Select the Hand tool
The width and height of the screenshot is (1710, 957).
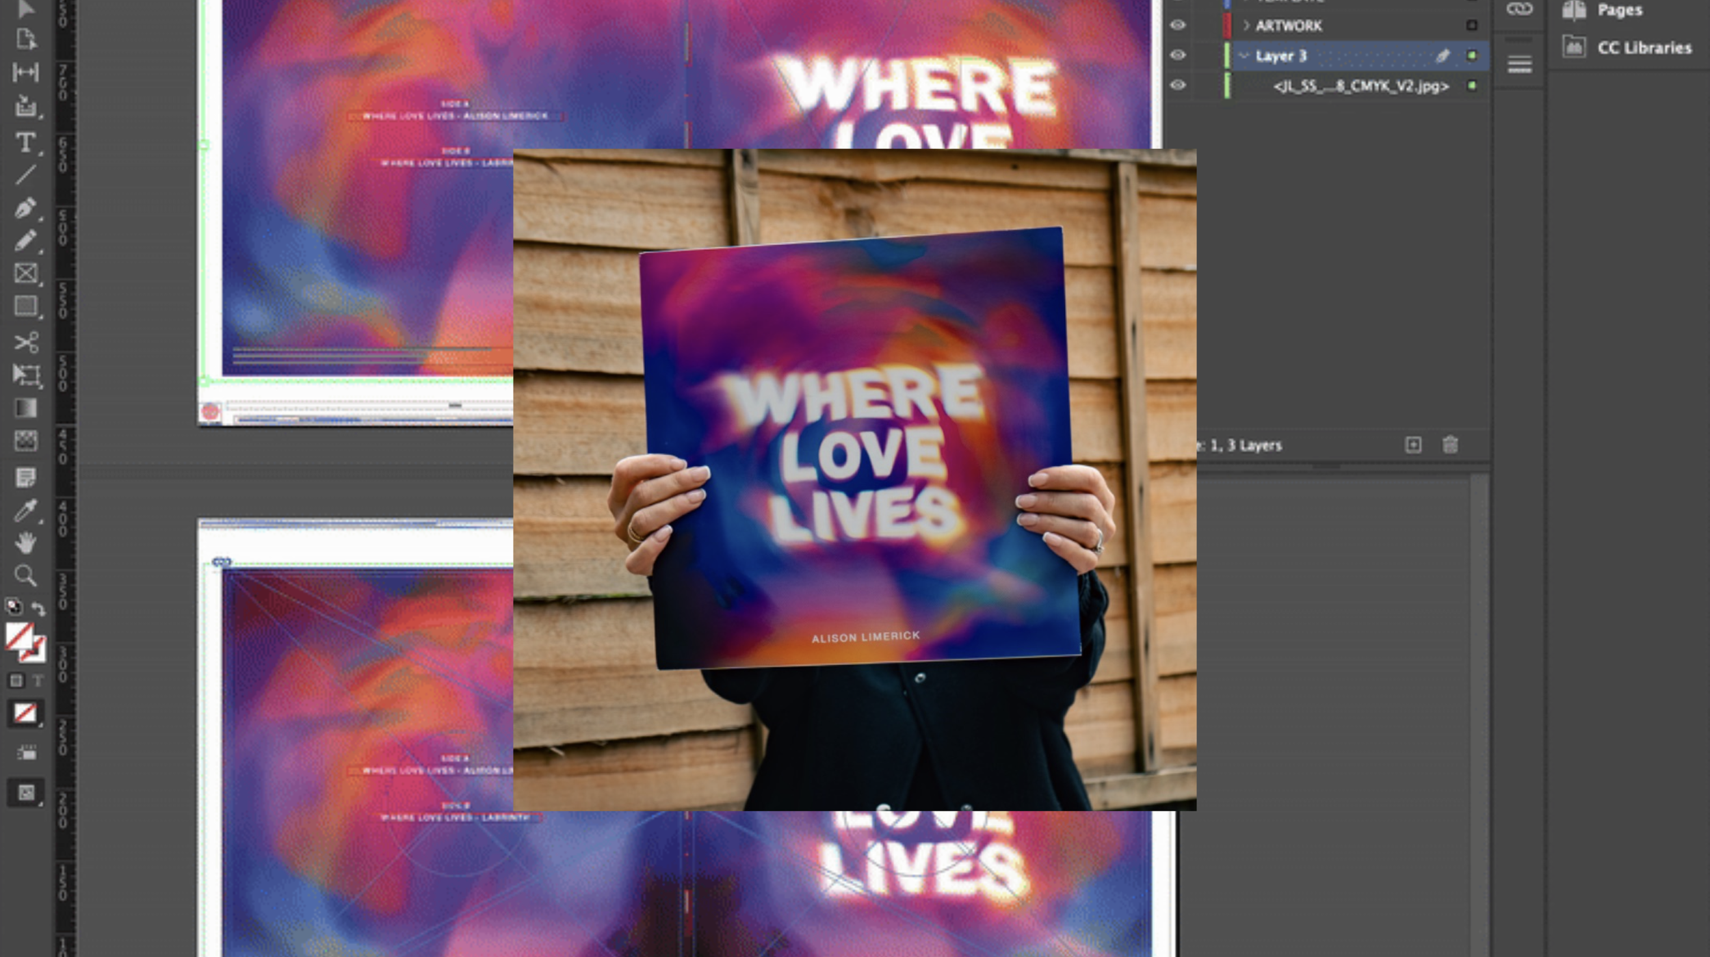pyautogui.click(x=26, y=543)
